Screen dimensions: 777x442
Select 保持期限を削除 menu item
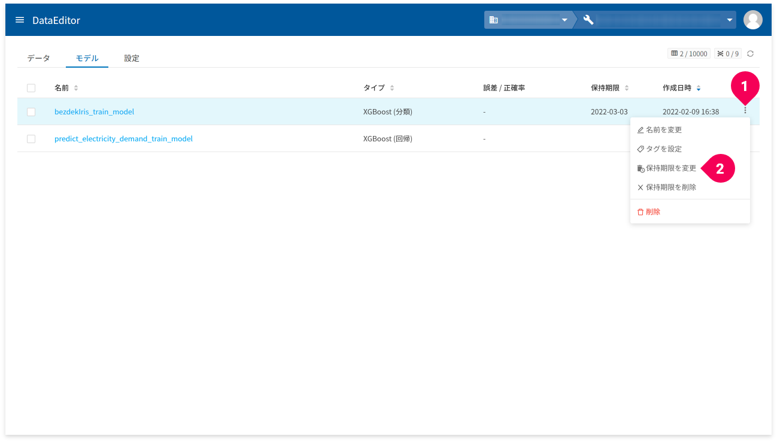click(690, 187)
